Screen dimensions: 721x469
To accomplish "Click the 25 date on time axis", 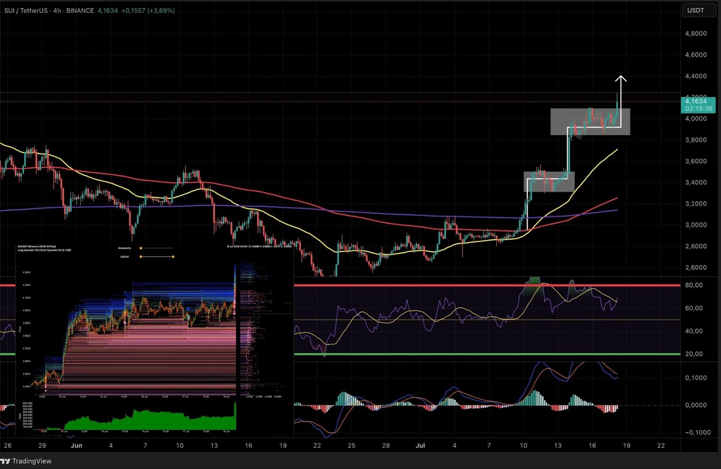I will [351, 445].
